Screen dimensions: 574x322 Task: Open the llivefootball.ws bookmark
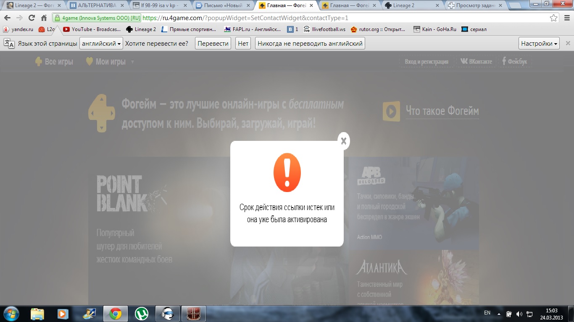324,29
